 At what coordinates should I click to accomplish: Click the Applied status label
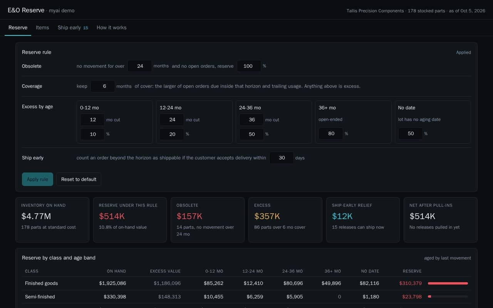(464, 52)
